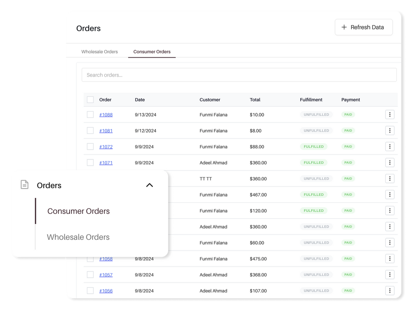Collapse the Orders sidebar section chevron
The width and height of the screenshot is (412, 309).
tap(150, 185)
